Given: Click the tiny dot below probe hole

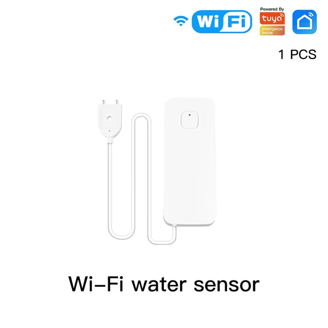Looking at the screenshot, I should point(109,131).
